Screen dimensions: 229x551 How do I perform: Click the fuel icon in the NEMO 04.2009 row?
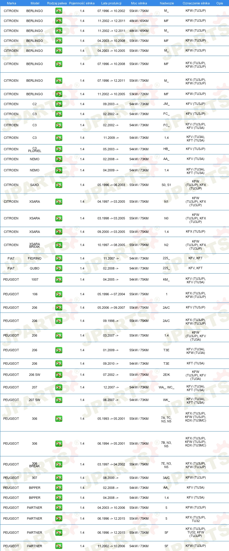(59, 170)
